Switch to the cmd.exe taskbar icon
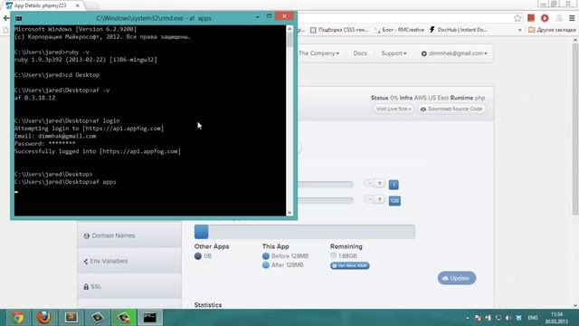Screen dimensions: 579x326 pos(150,318)
